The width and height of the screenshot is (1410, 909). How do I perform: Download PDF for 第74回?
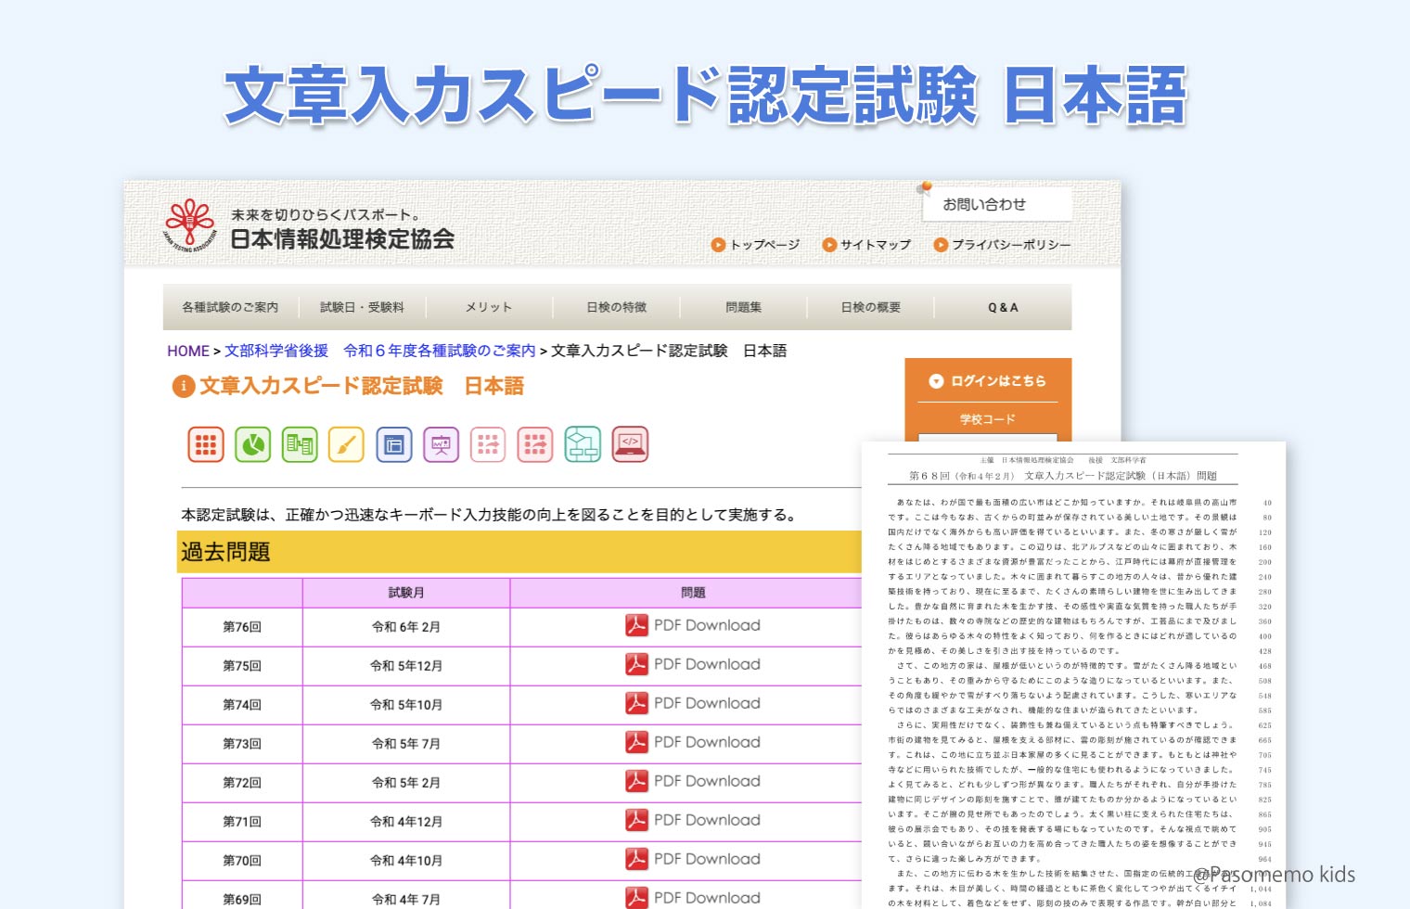tap(693, 703)
